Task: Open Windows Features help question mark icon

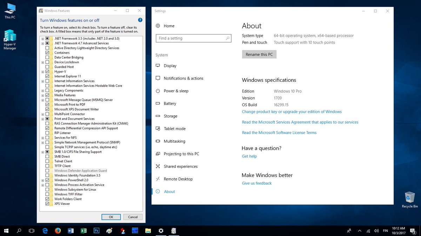Action: [140, 20]
